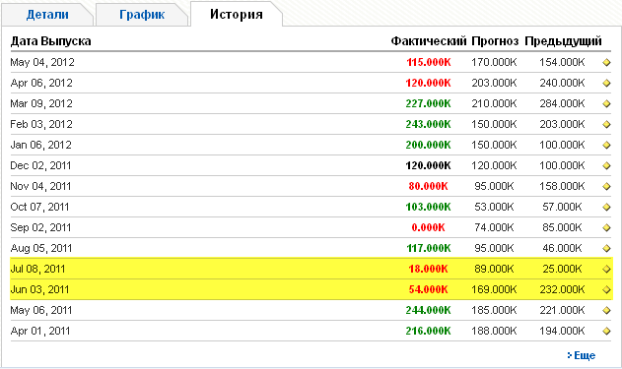
Task: Click the Фактический column header
Action: [x=429, y=41]
